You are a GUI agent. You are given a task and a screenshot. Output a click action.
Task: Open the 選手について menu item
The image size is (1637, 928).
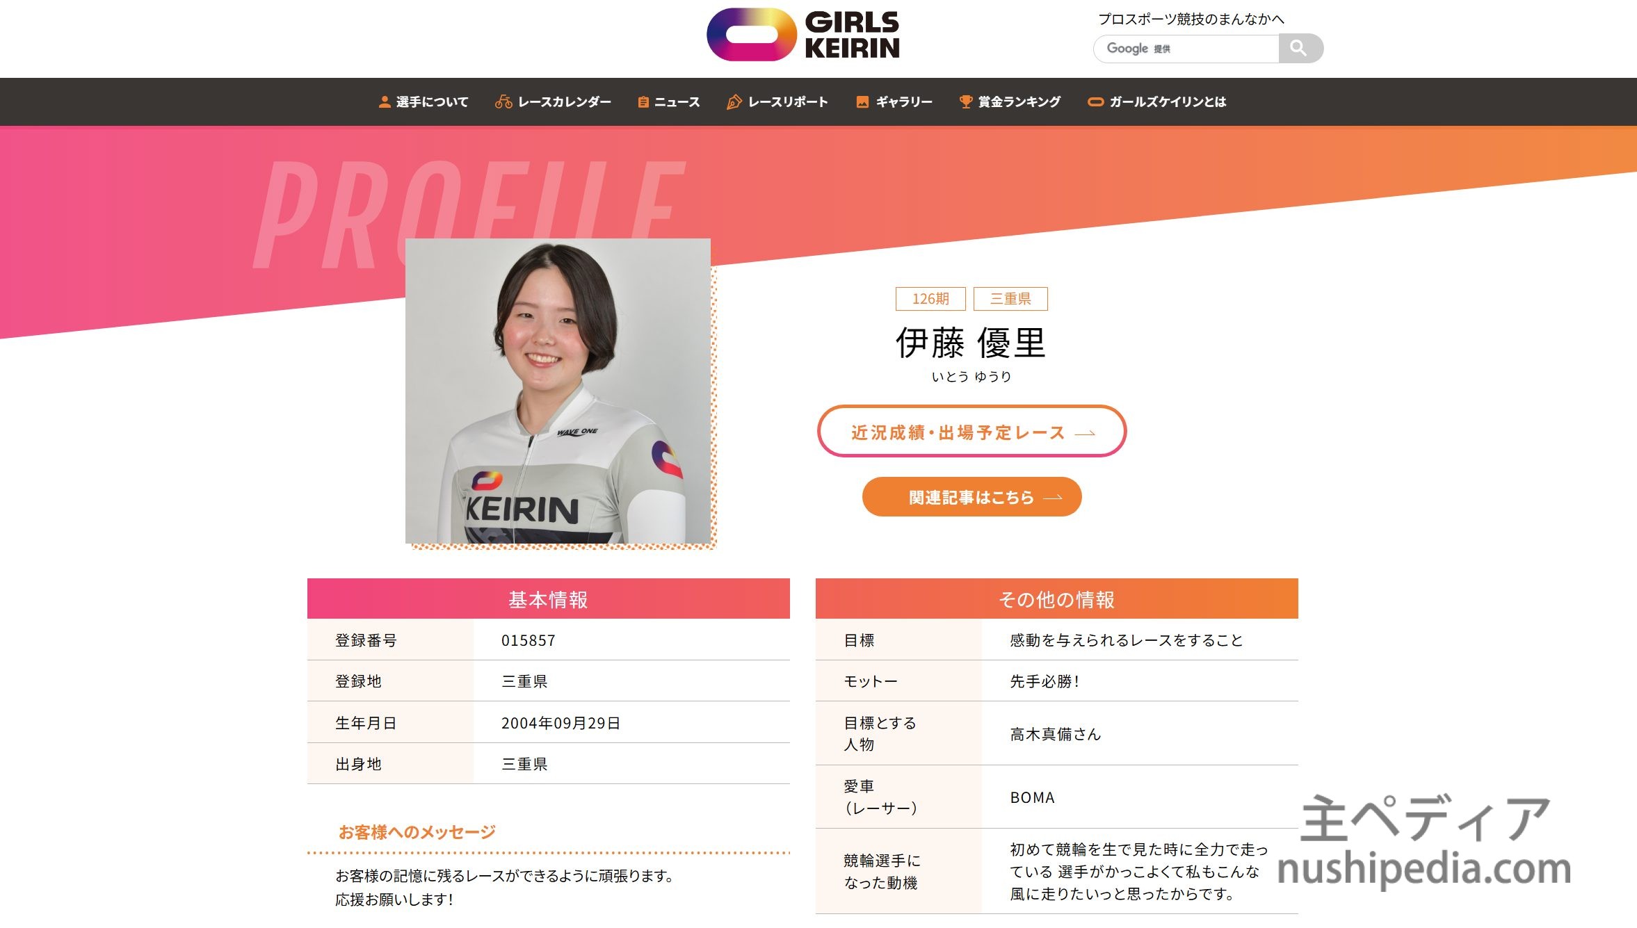pos(424,102)
